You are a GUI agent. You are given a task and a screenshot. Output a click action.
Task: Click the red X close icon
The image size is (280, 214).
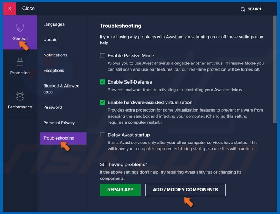click(x=10, y=9)
